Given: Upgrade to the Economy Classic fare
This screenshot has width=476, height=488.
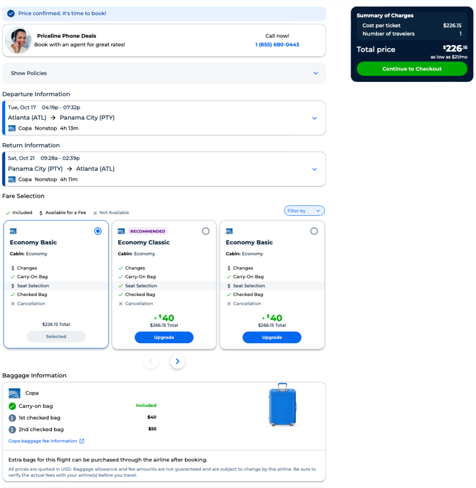Looking at the screenshot, I should click(164, 337).
